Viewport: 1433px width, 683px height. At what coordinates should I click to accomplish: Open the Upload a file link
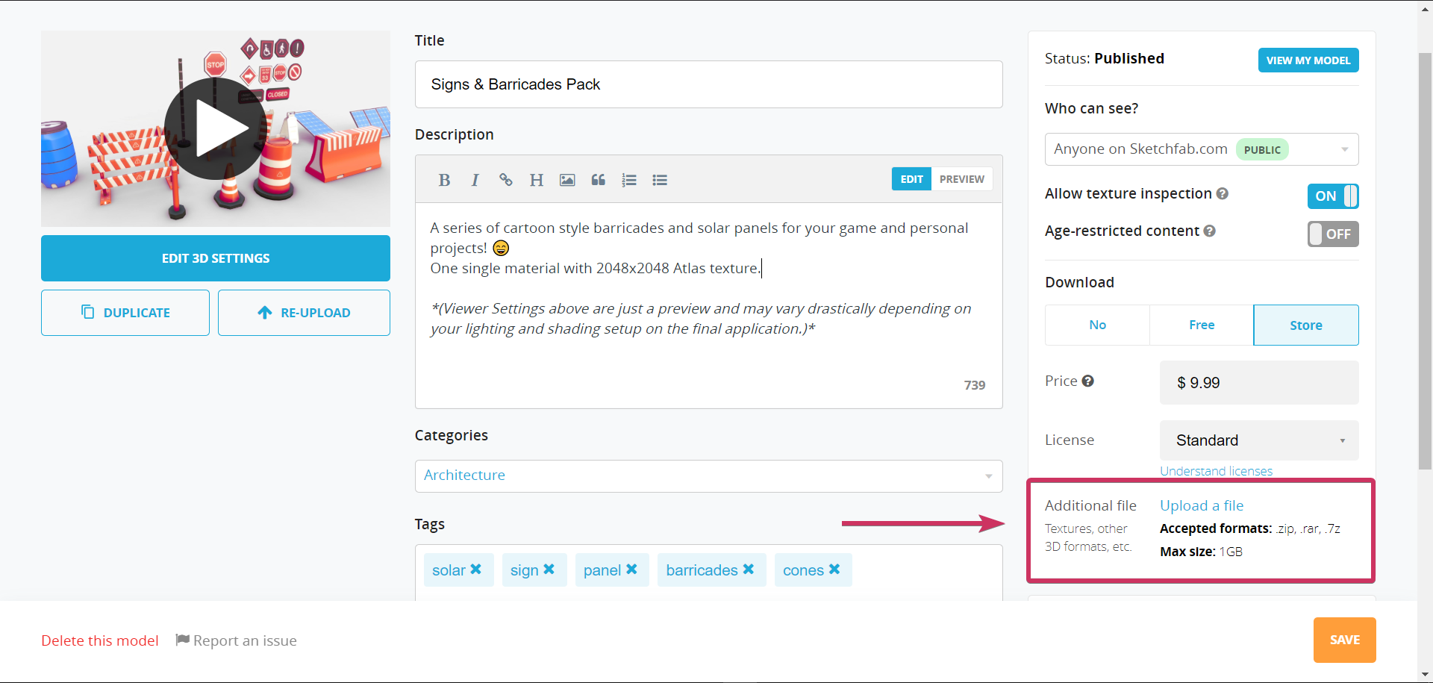[1201, 505]
